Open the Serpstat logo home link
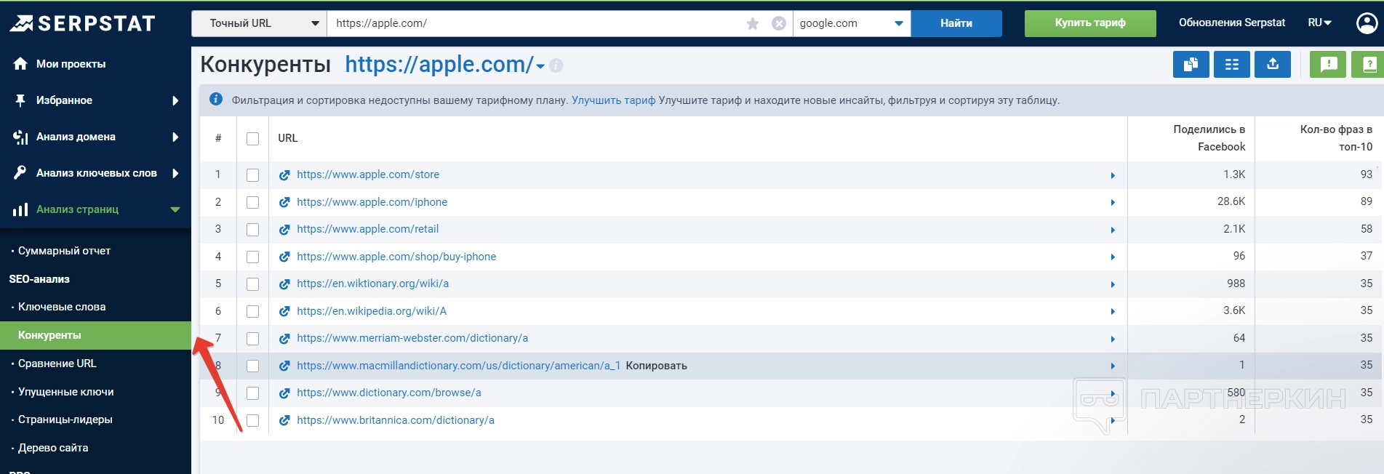The width and height of the screenshot is (1384, 474). tap(82, 23)
